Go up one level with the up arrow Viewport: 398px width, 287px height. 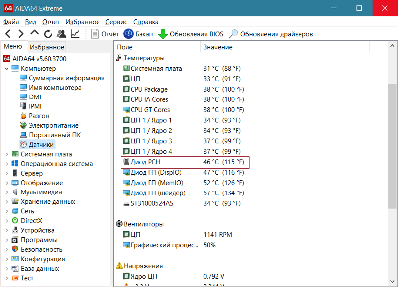(34, 33)
